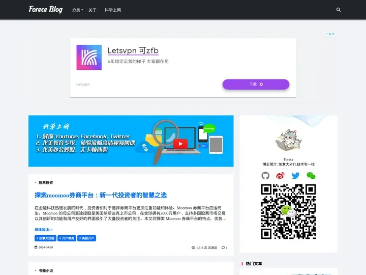Close the ad with the X icon
The height and width of the screenshot is (275, 366).
(x=333, y=34)
